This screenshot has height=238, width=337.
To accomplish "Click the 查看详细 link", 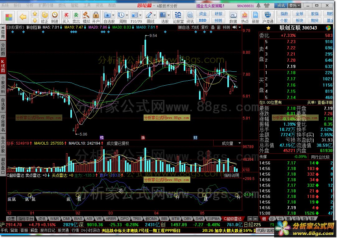I will click(325, 102).
